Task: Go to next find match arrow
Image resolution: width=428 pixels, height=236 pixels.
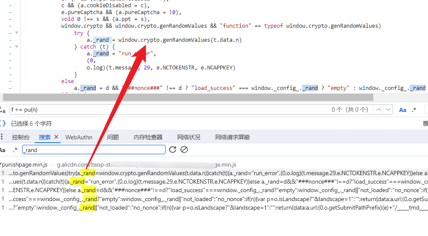Action: click(388, 110)
